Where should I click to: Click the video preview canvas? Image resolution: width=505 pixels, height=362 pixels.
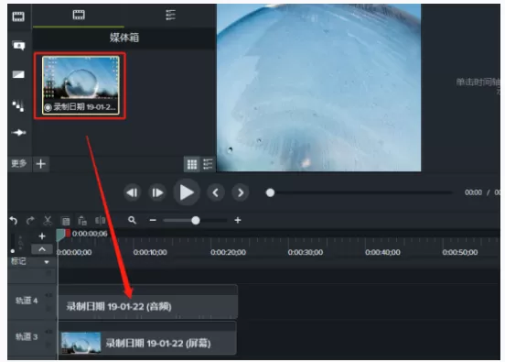point(318,87)
